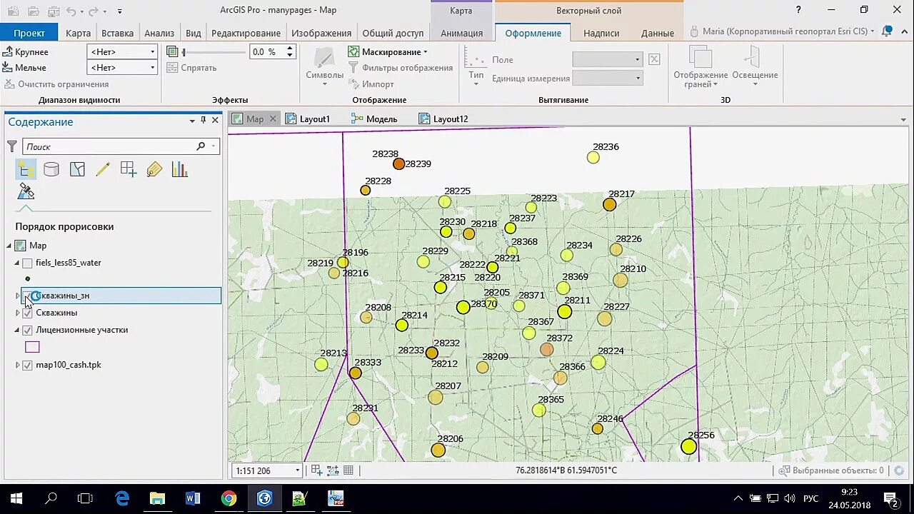Select List By Snapping grid icon
Screen dimensions: 914x514
point(129,169)
